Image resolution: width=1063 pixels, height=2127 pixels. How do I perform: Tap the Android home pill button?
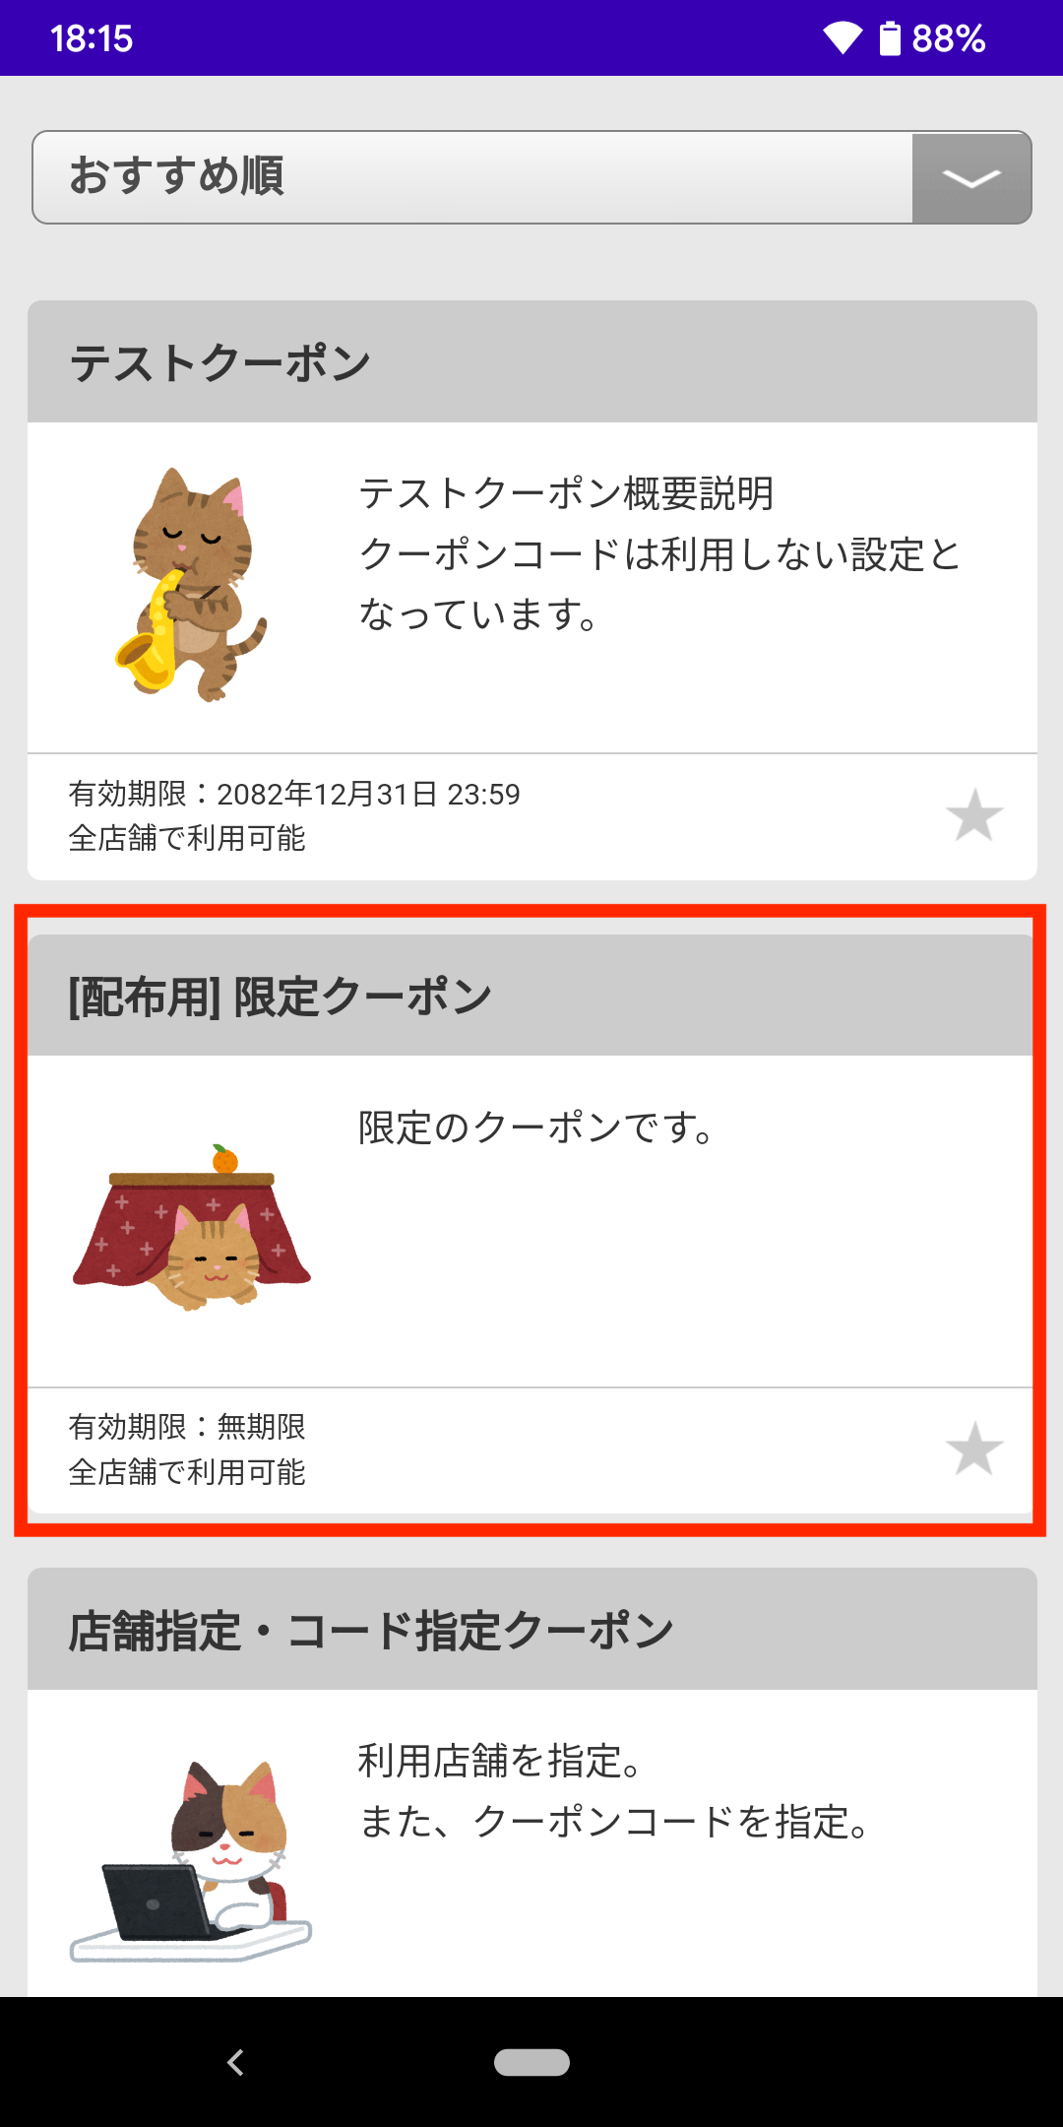pyautogui.click(x=531, y=2062)
